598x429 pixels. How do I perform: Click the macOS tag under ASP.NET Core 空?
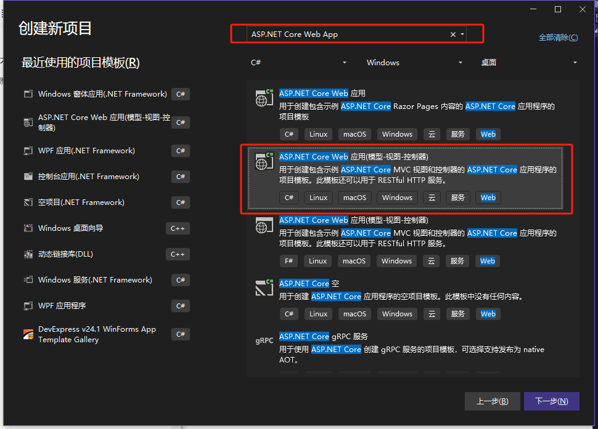[x=354, y=314]
